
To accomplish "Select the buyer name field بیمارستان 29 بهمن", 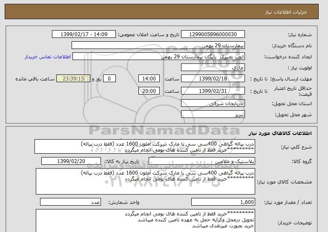I will [158, 46].
